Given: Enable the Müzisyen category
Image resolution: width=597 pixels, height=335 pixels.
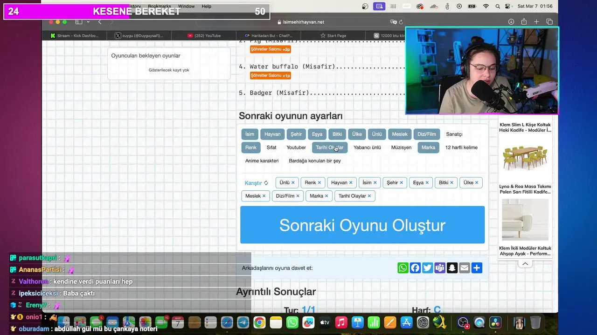Looking at the screenshot, I should (x=401, y=147).
